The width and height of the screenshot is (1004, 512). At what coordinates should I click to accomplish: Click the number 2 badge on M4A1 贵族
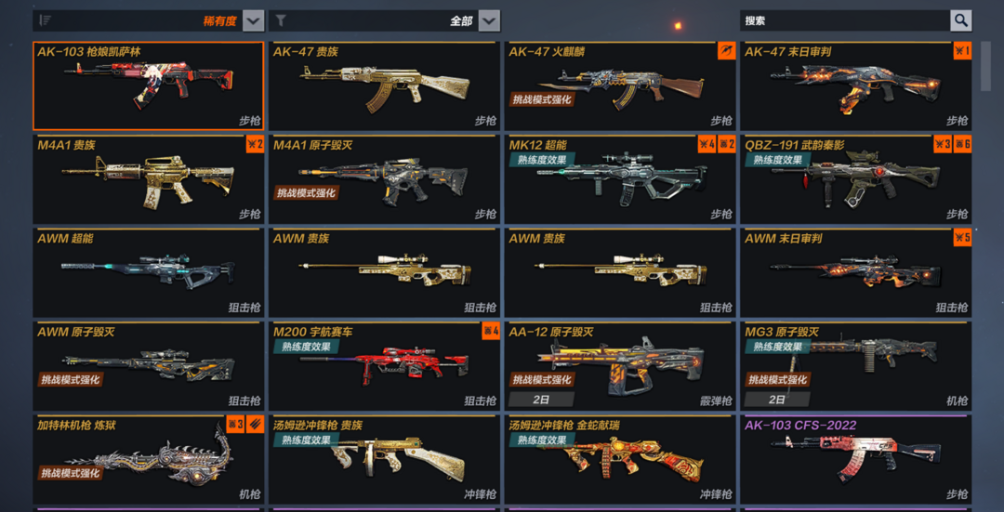click(x=255, y=144)
